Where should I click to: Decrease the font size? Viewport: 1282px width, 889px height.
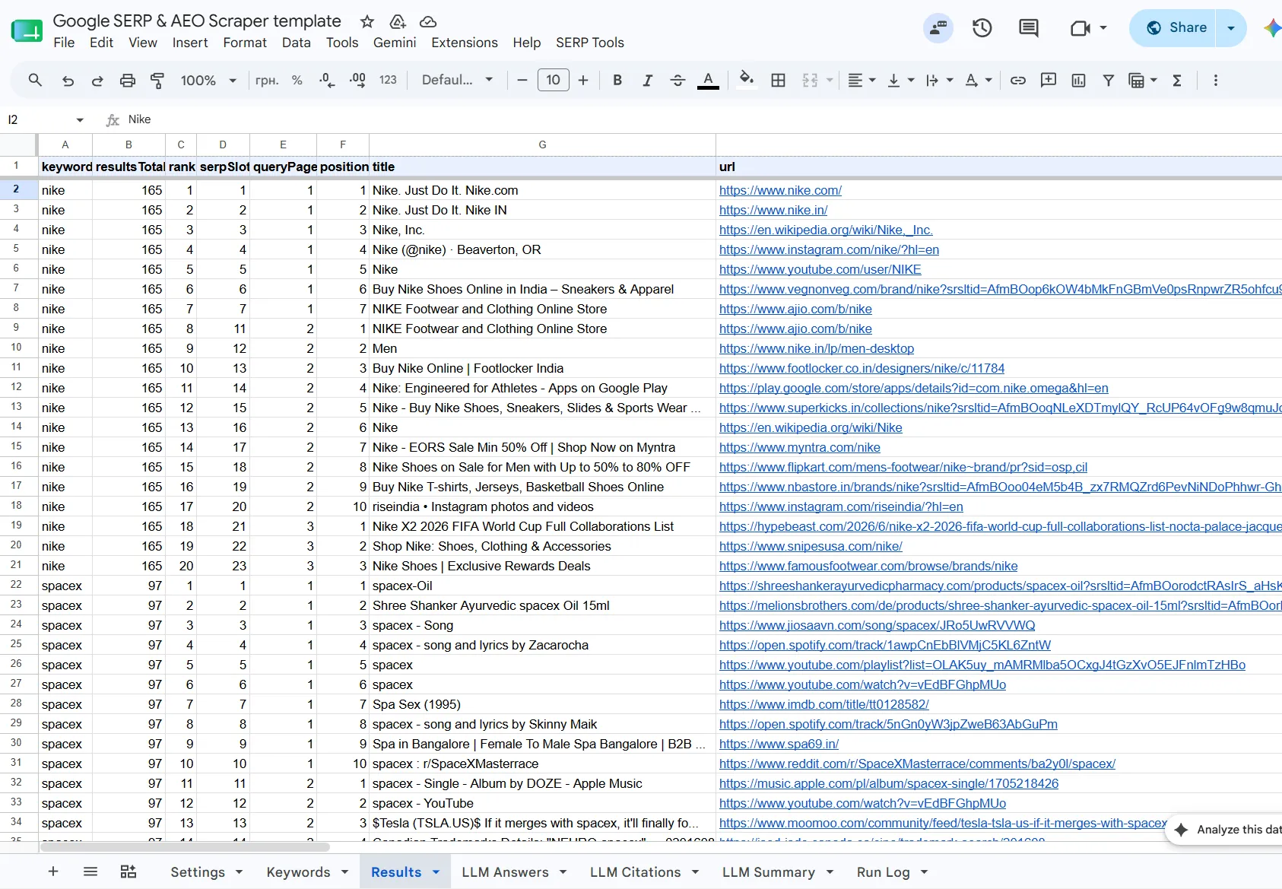522,80
